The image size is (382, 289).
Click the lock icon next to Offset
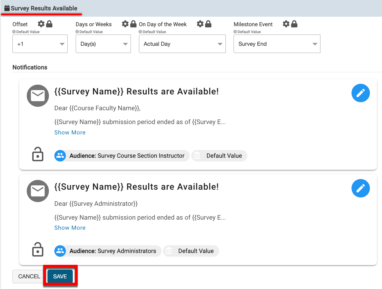click(49, 24)
